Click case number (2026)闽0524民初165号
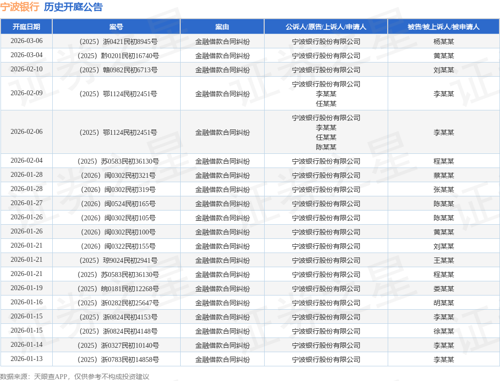Screen dimensions: 500x381 point(118,204)
